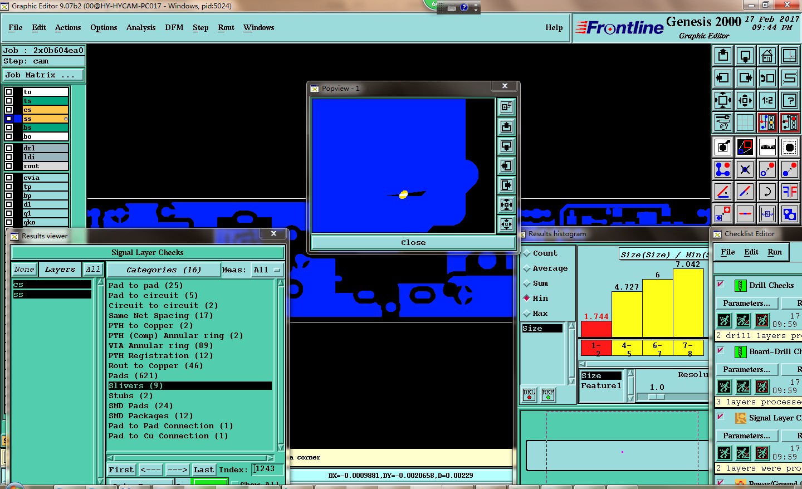Click the yellow 7.042 histogram bar
This screenshot has height=489, width=802.
click(688, 303)
